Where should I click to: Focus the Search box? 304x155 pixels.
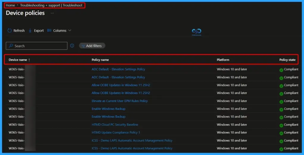(37, 46)
